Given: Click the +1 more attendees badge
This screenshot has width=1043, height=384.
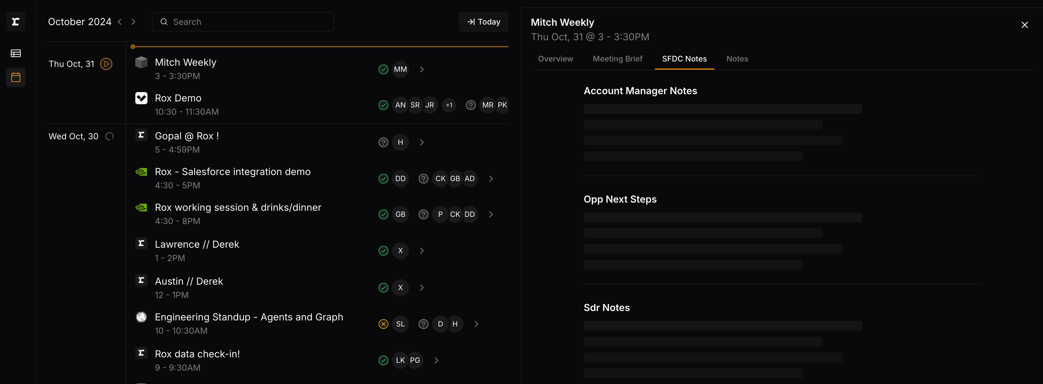Looking at the screenshot, I should [449, 105].
